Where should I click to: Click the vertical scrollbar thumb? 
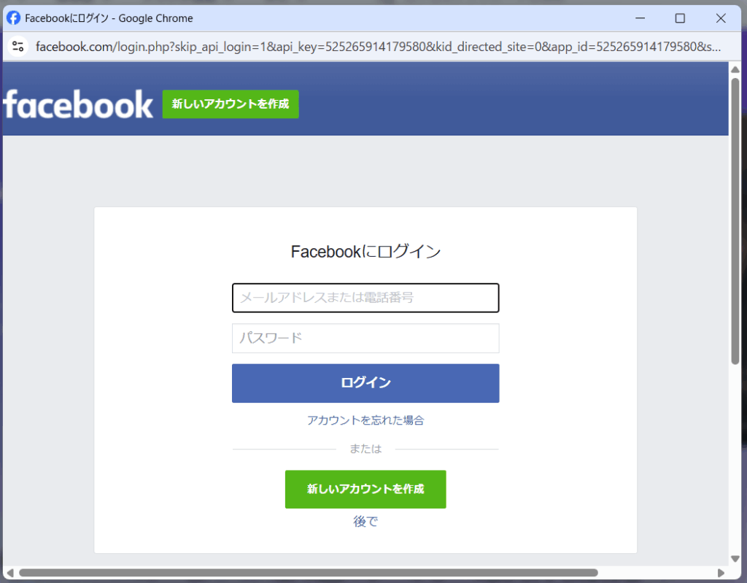tap(735, 221)
